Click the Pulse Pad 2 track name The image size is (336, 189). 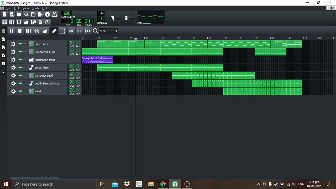41,44
